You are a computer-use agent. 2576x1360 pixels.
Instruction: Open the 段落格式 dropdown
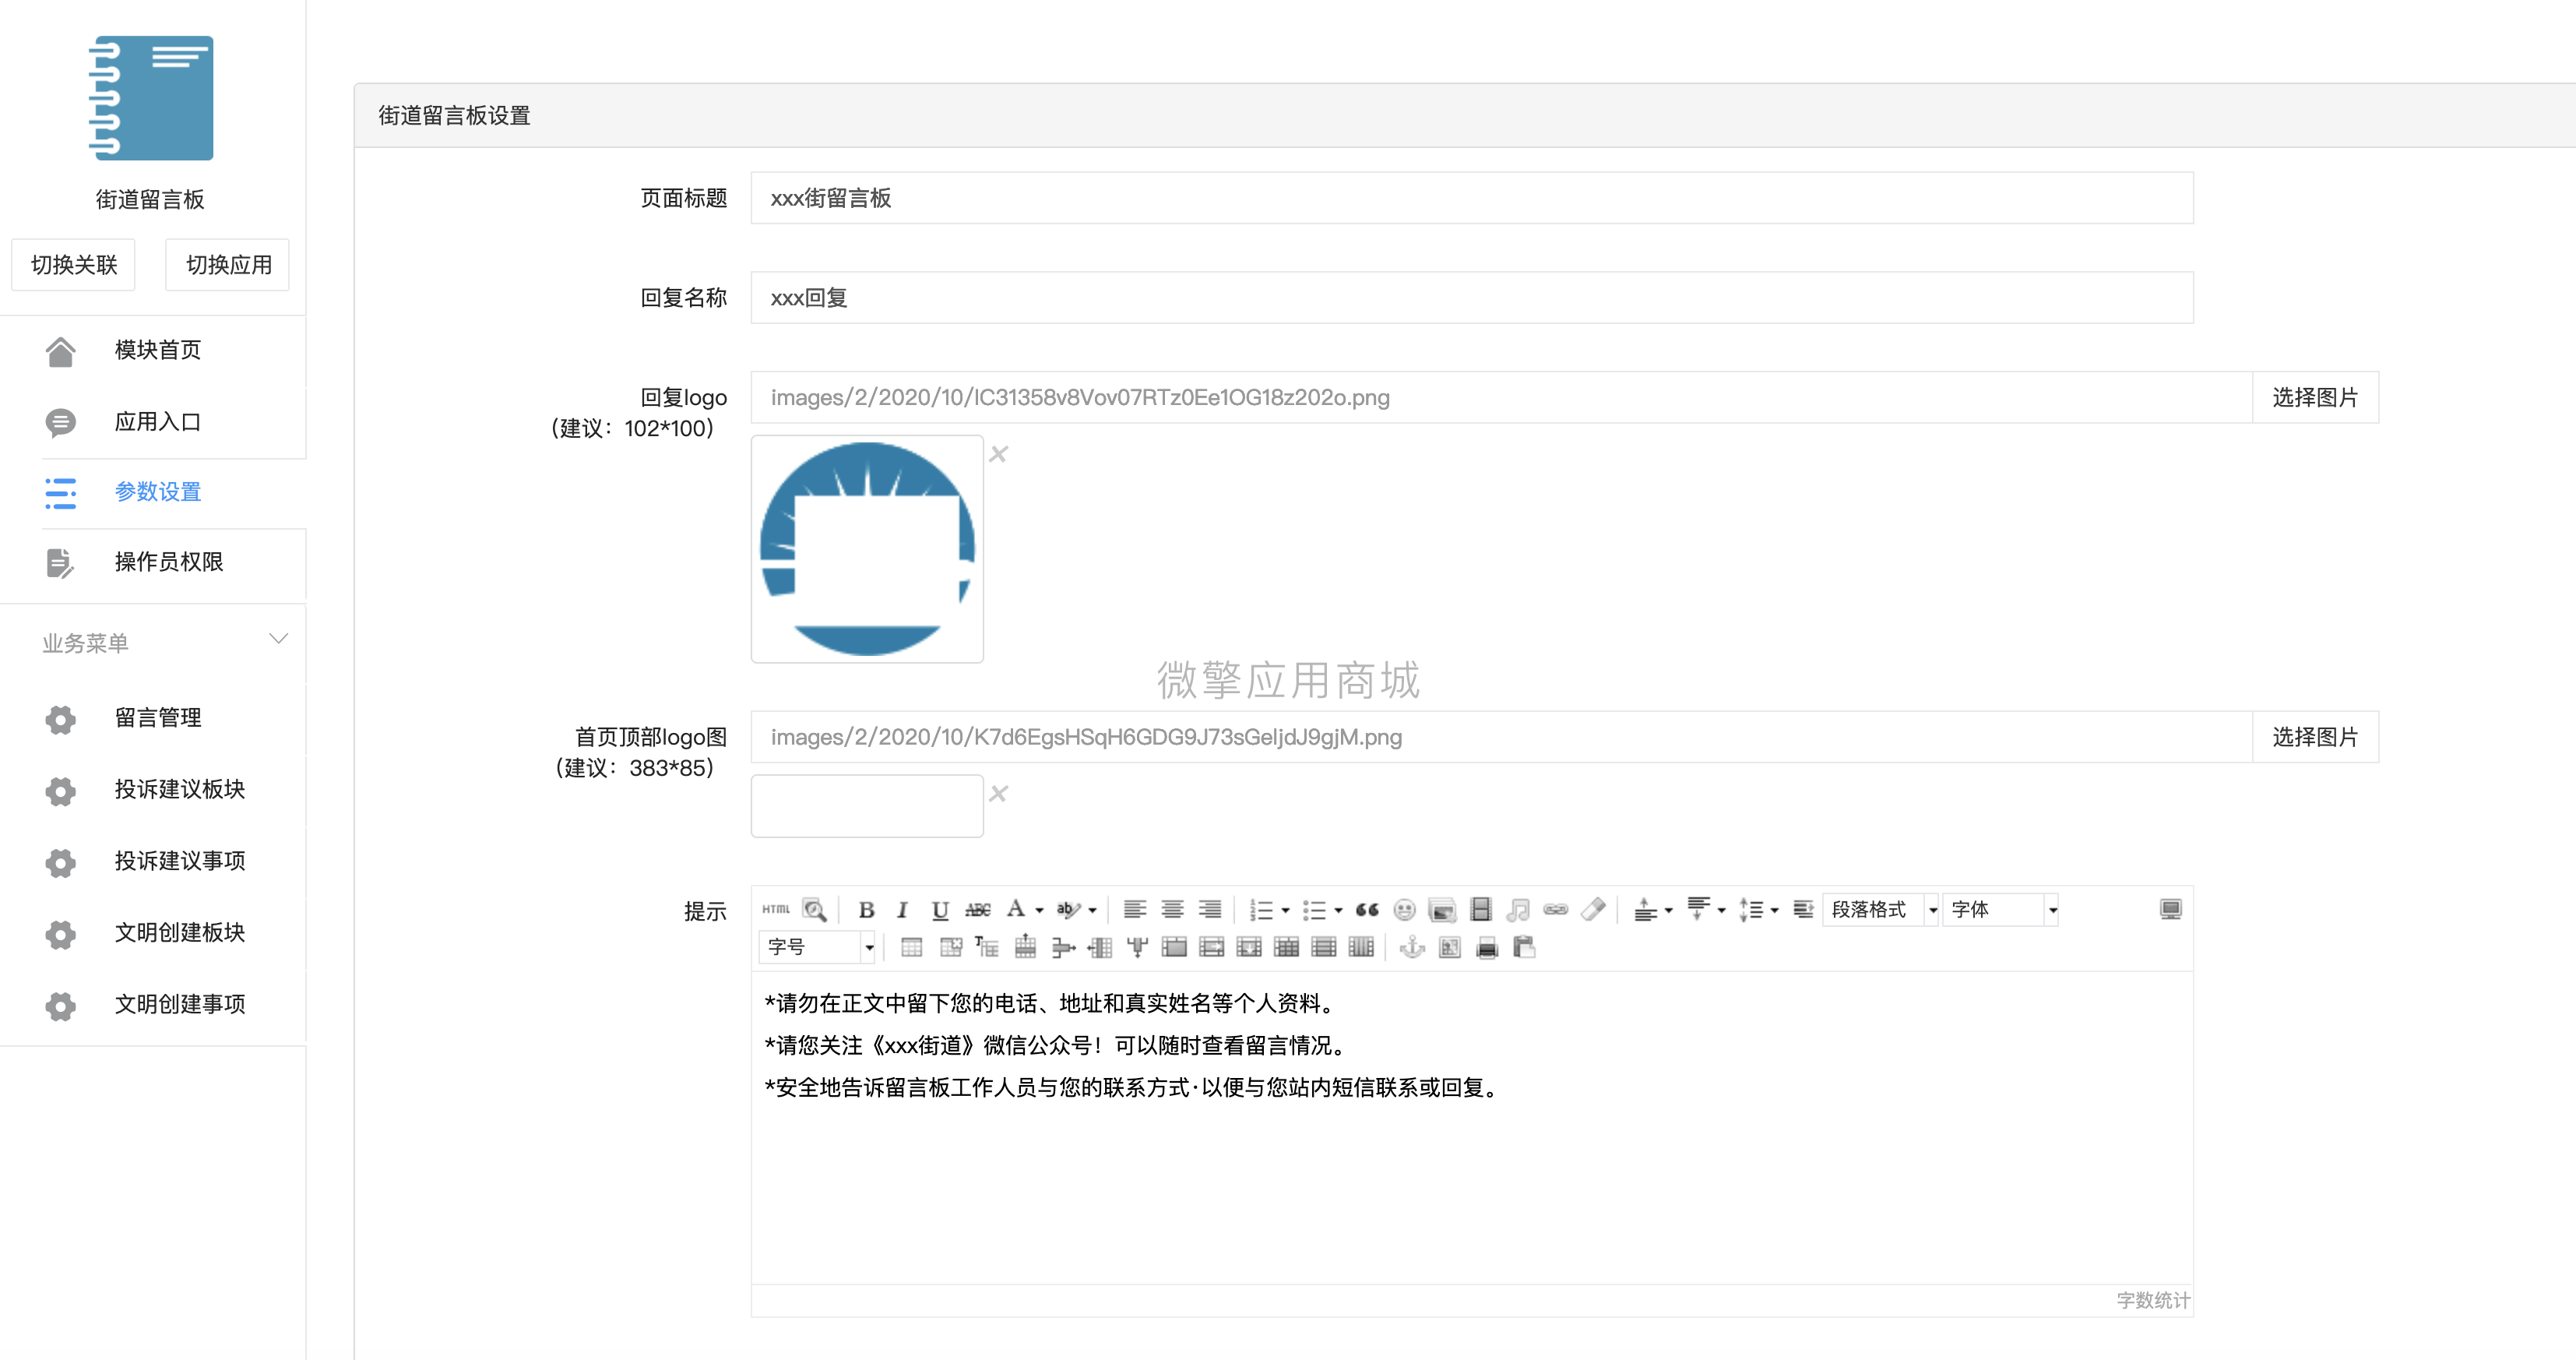(x=1880, y=909)
